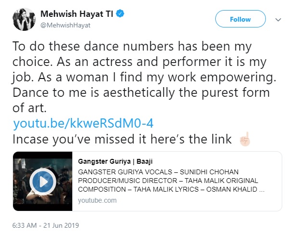
Task: Click the youtube.com domain label
Action: 97,200
